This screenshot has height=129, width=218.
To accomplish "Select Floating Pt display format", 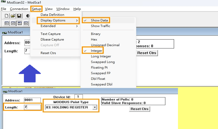I will coord(99,67).
